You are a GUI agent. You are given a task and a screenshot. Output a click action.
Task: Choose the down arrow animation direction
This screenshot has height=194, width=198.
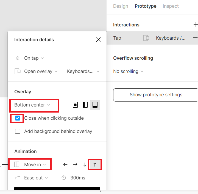[85, 165]
